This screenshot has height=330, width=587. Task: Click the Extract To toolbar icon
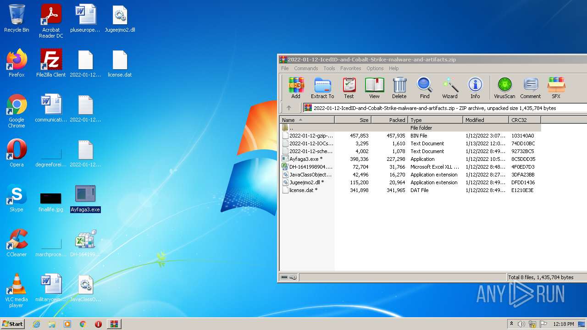tap(322, 88)
